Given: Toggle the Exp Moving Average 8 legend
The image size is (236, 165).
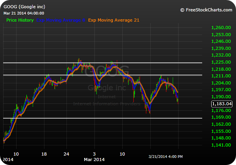Looking at the screenshot, I should point(61,20).
